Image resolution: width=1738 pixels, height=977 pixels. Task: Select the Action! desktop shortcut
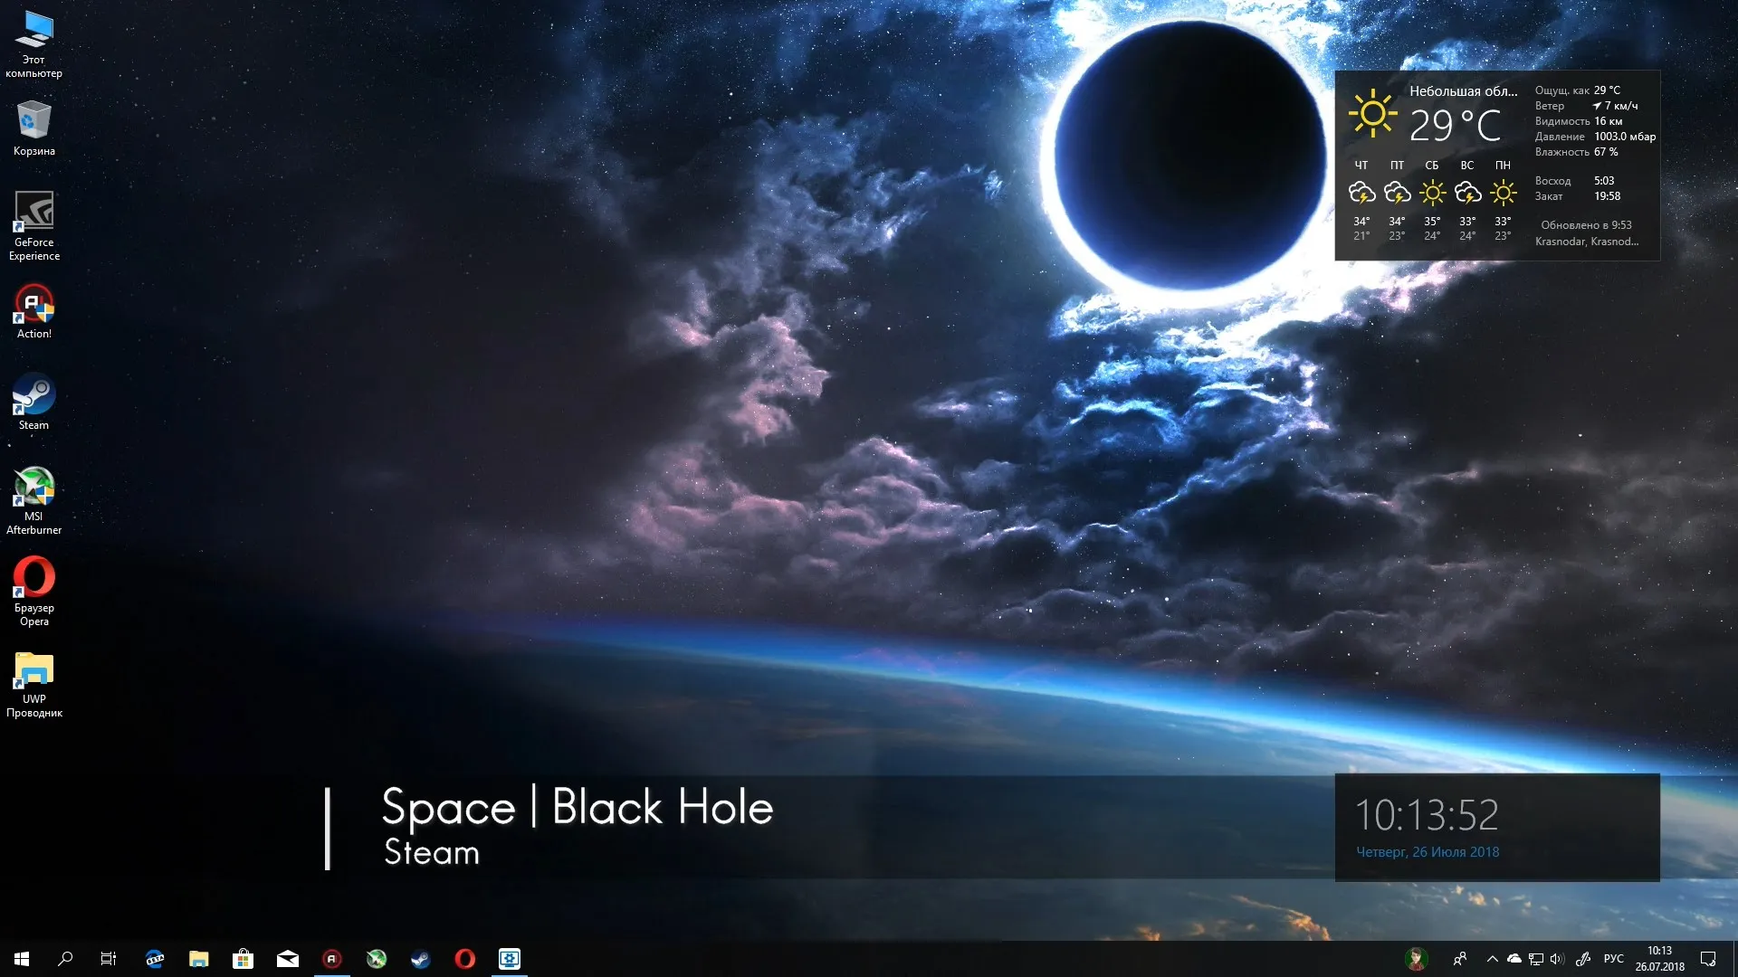33,311
